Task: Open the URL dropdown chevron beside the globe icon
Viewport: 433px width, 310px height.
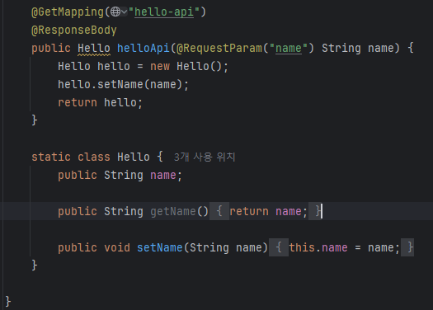Action: 124,12
